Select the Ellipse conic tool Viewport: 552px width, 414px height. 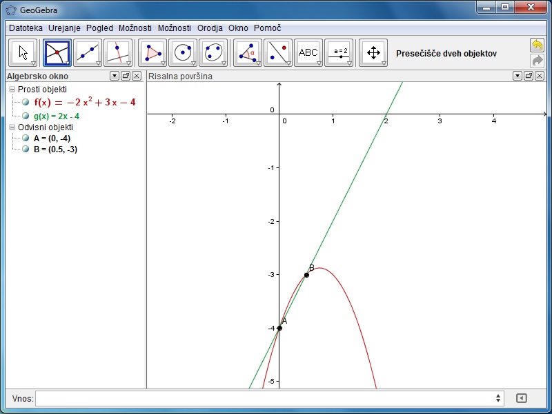tap(213, 52)
